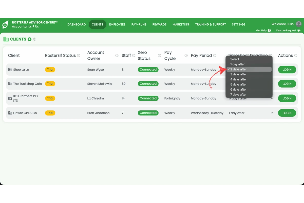The width and height of the screenshot is (304, 203).
Task: Choose '7 days after' option
Action: click(x=249, y=95)
